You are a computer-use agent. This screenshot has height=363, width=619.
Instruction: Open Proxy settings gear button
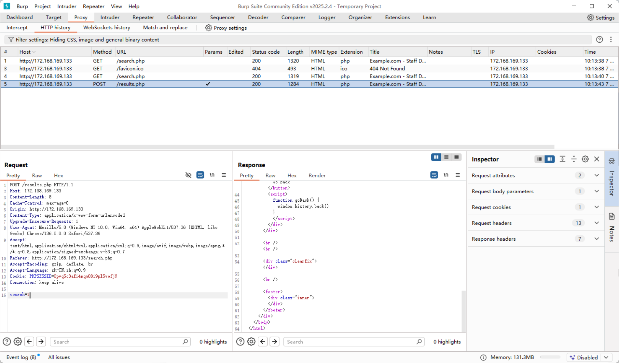226,28
